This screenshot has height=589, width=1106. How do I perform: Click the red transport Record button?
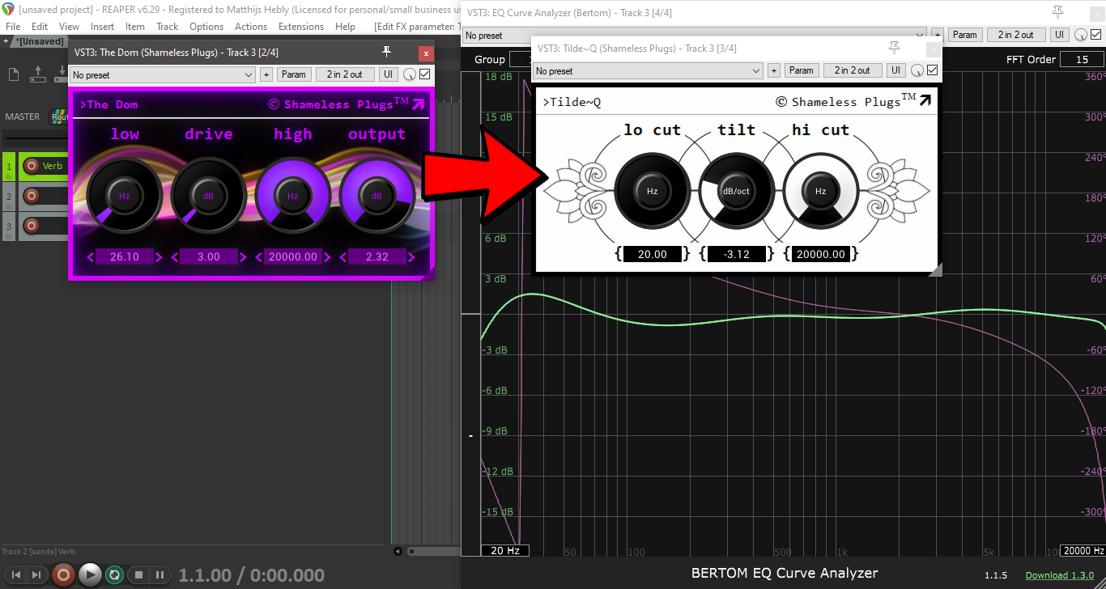point(63,574)
